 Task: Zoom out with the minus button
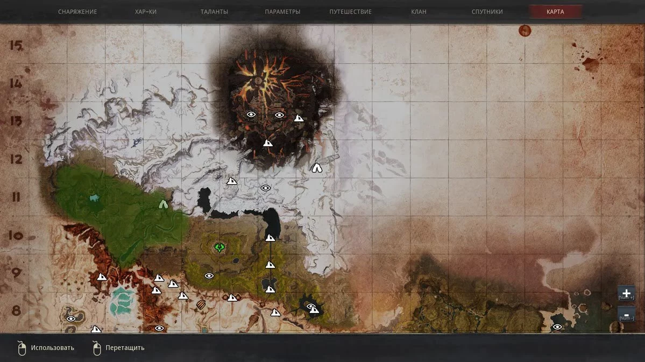pos(626,314)
